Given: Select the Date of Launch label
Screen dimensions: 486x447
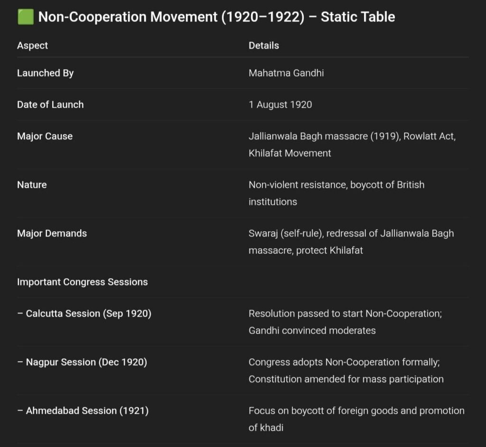Looking at the screenshot, I should 50,104.
